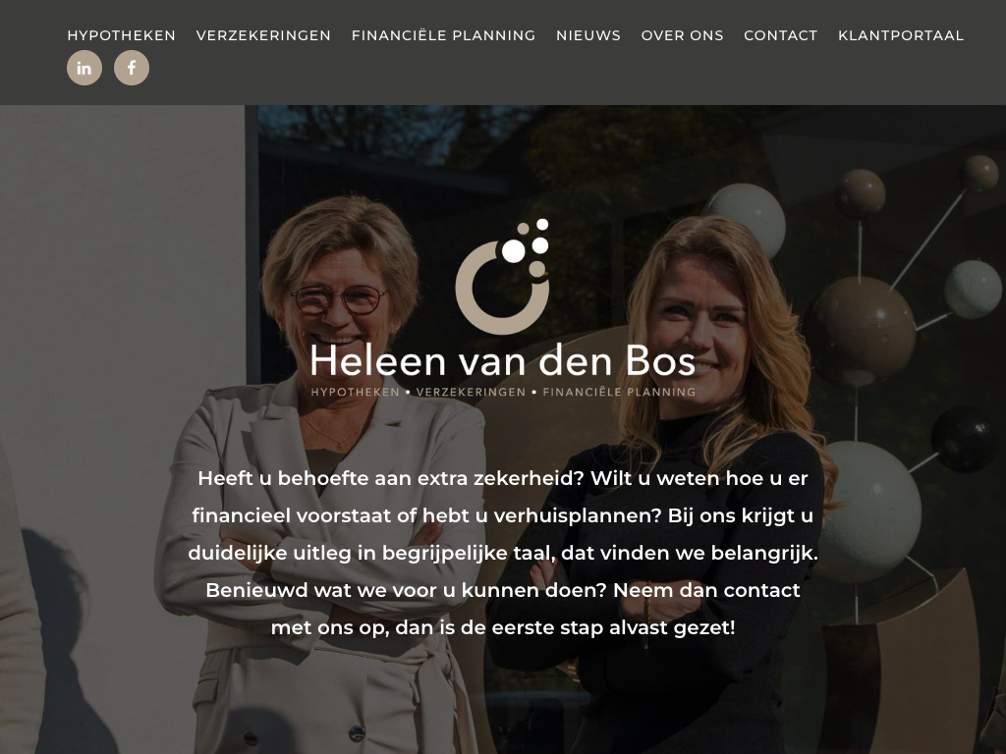
Task: Select Financiële Planning in the top menu
Action: [x=443, y=35]
